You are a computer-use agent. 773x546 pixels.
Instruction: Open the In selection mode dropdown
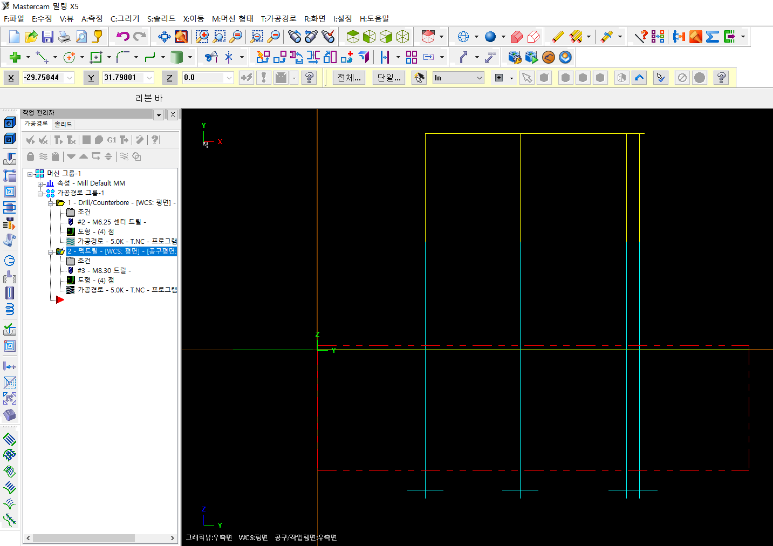(479, 78)
